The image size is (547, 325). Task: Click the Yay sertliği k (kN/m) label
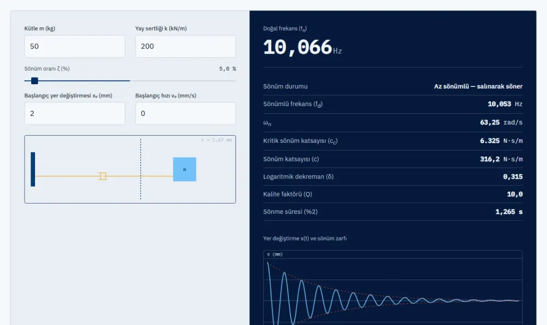pyautogui.click(x=161, y=28)
